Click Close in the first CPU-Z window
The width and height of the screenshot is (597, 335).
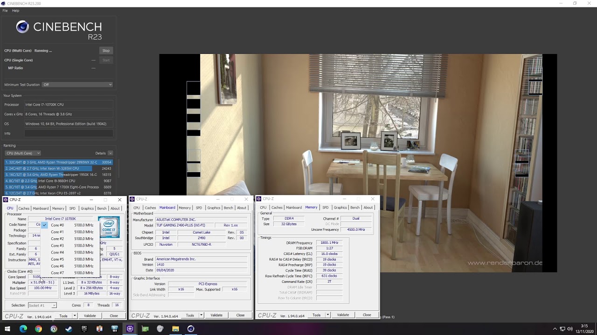(x=114, y=316)
